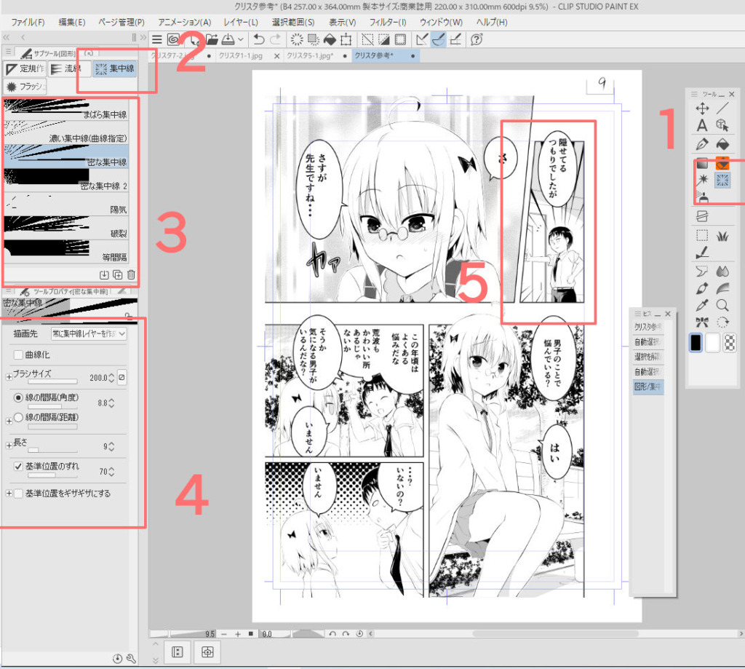Click the Deselect icon in command bar
This screenshot has width=745, height=669.
(x=367, y=39)
